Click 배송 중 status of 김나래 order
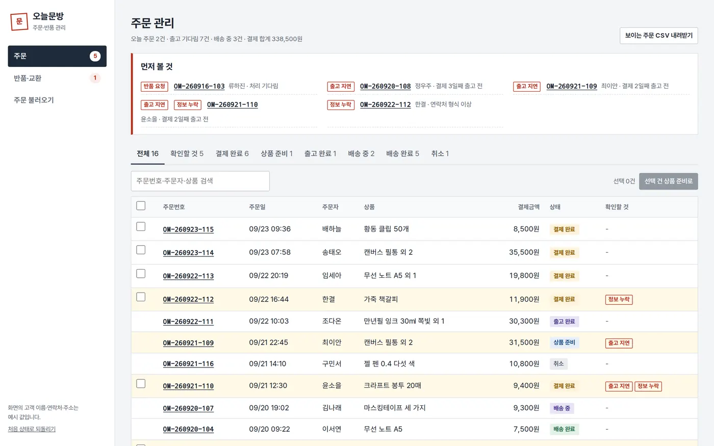Image resolution: width=714 pixels, height=446 pixels. point(562,408)
